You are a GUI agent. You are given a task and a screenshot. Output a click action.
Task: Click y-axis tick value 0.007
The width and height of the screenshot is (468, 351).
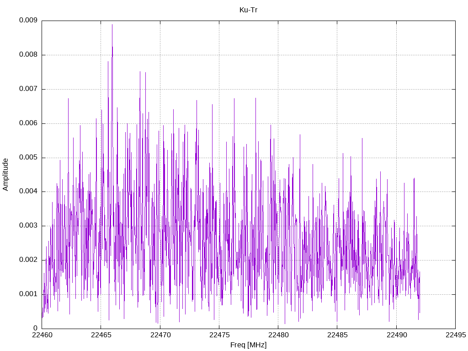point(28,89)
